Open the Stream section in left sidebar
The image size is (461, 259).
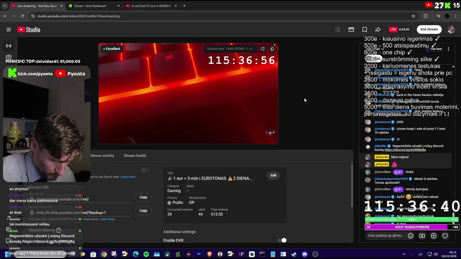[9, 46]
